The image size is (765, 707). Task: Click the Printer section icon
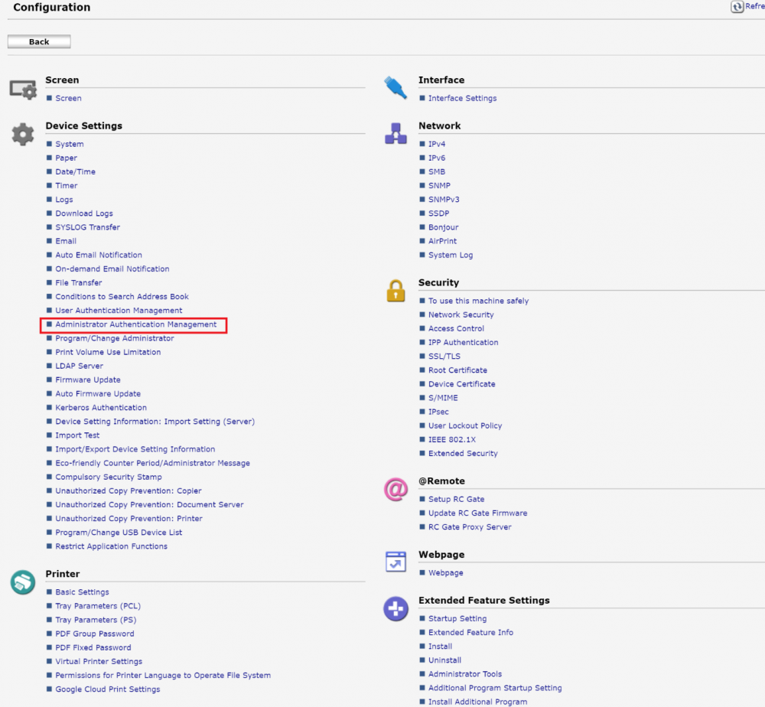(22, 583)
